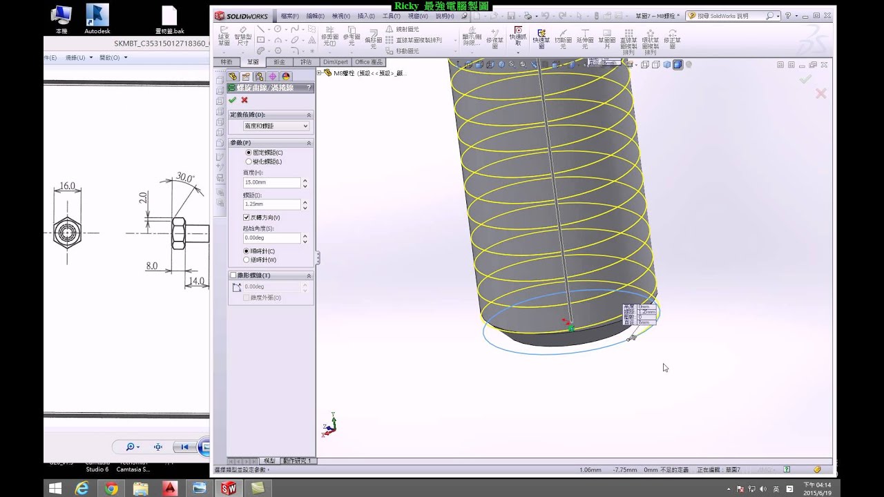
Task: Collapse the Defined By (定義依據) section
Action: [x=309, y=115]
